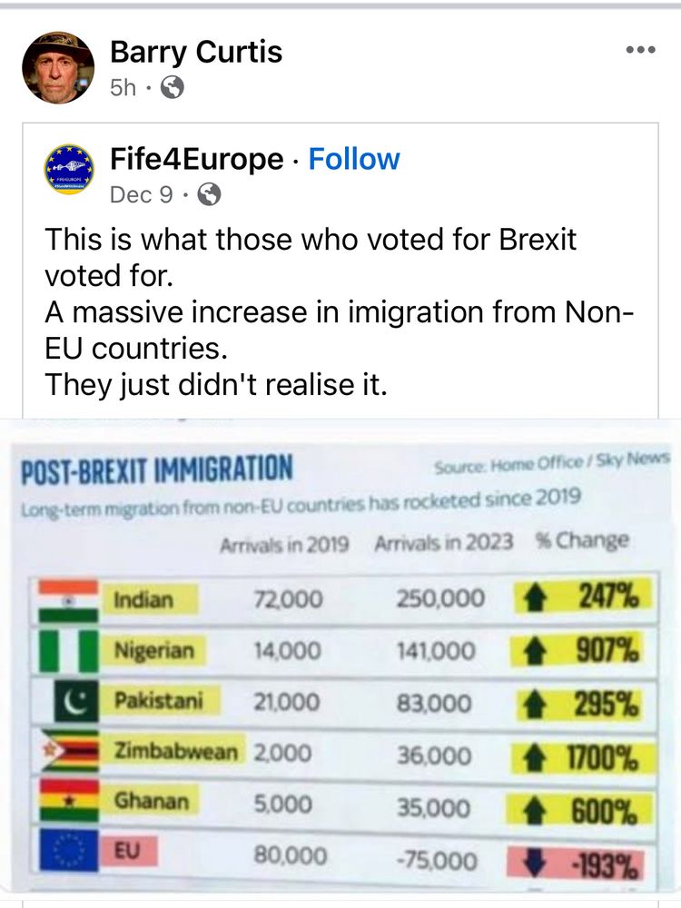Image resolution: width=681 pixels, height=908 pixels.
Task: Click the Nigerian flag in the chart
Action: click(68, 651)
